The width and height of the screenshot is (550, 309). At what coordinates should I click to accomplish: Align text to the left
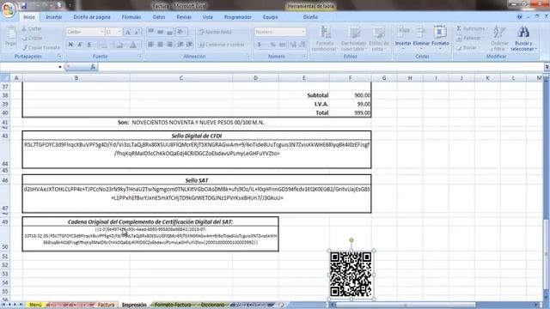pyautogui.click(x=151, y=45)
